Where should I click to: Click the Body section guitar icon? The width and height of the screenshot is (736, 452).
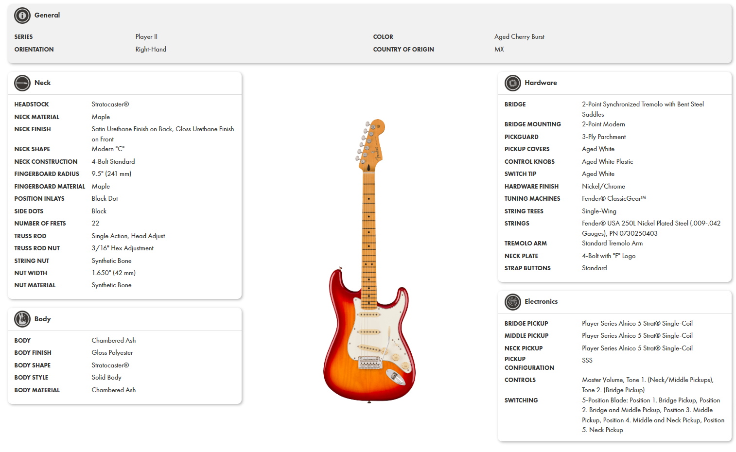(22, 319)
